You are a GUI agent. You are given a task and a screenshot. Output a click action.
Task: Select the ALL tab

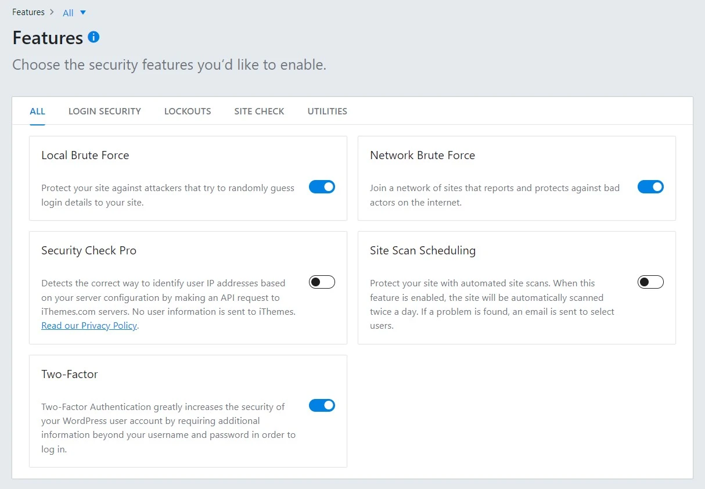pyautogui.click(x=37, y=111)
